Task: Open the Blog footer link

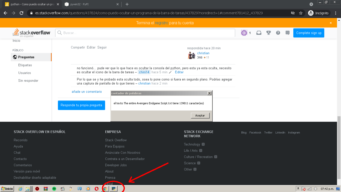Action: (244, 132)
